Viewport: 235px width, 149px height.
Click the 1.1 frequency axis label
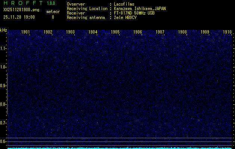[x=3, y=48]
